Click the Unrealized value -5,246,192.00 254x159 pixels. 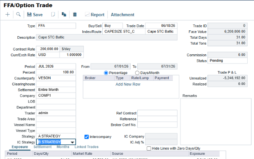point(227,78)
